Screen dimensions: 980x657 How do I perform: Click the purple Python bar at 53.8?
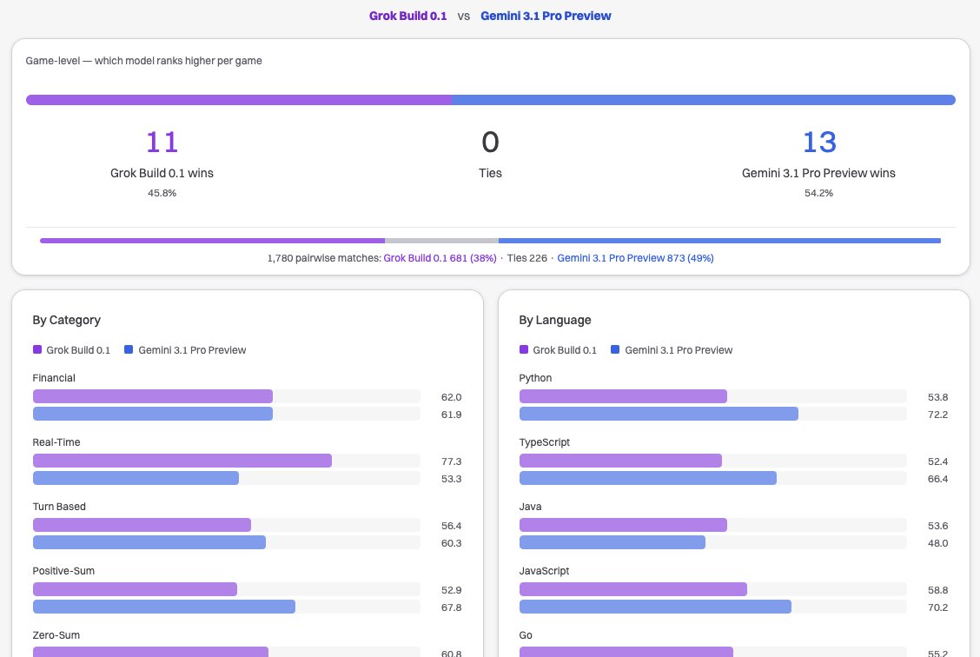pyautogui.click(x=623, y=396)
